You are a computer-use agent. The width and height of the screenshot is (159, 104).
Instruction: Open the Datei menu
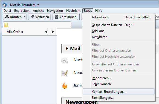coord(7,11)
